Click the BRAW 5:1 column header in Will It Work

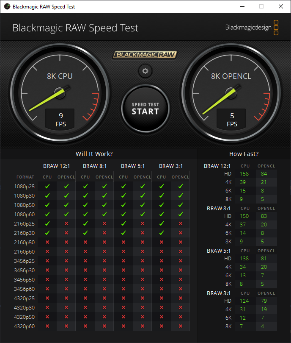point(133,166)
